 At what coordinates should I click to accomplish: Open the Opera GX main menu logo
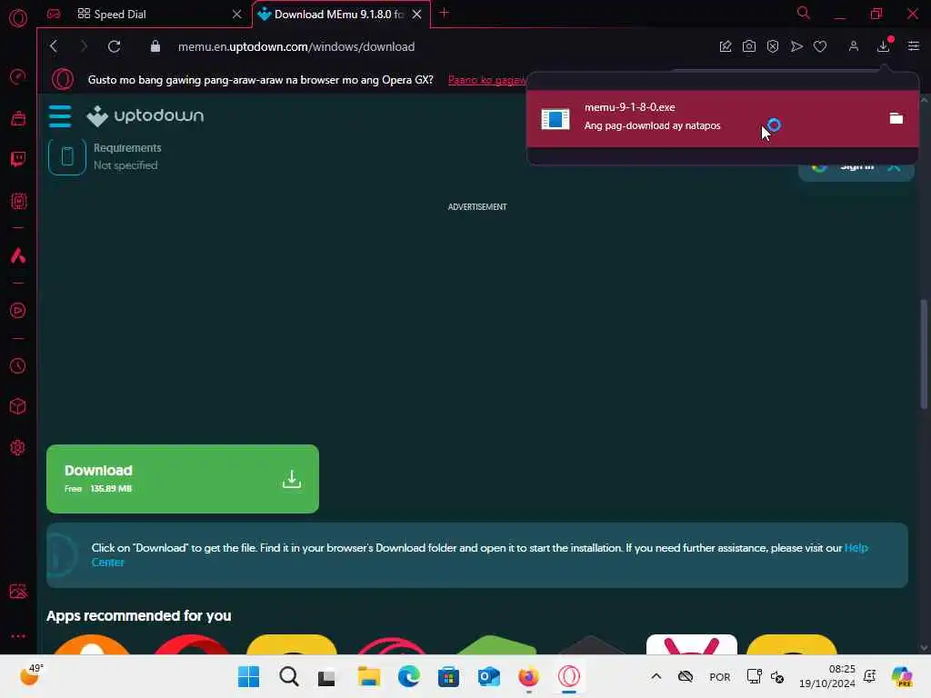18,18
